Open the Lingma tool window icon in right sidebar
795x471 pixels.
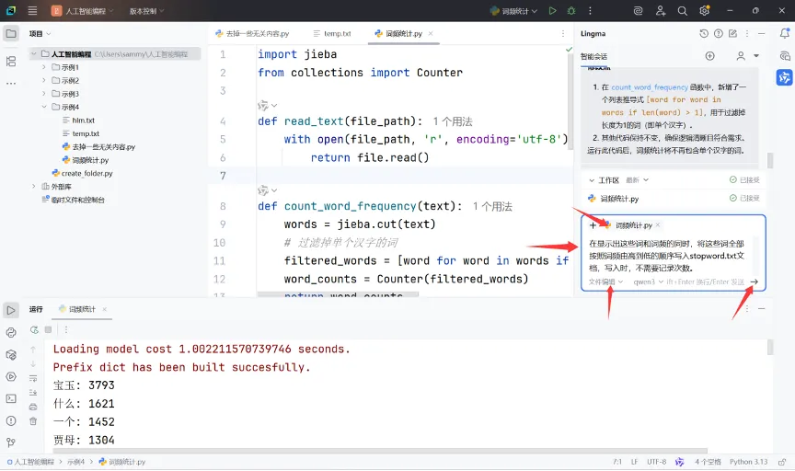784,77
